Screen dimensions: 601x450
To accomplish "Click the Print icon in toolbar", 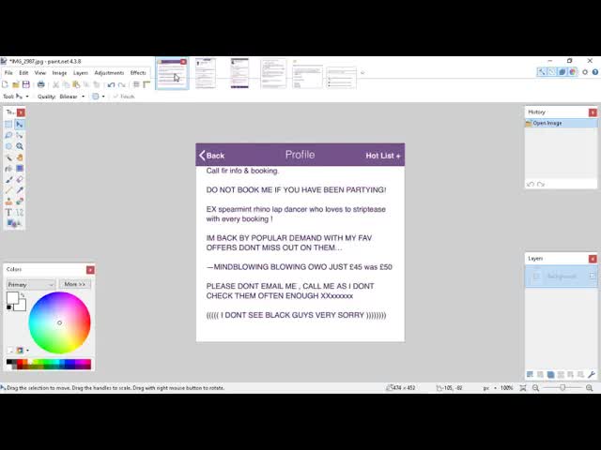I will 40,84.
